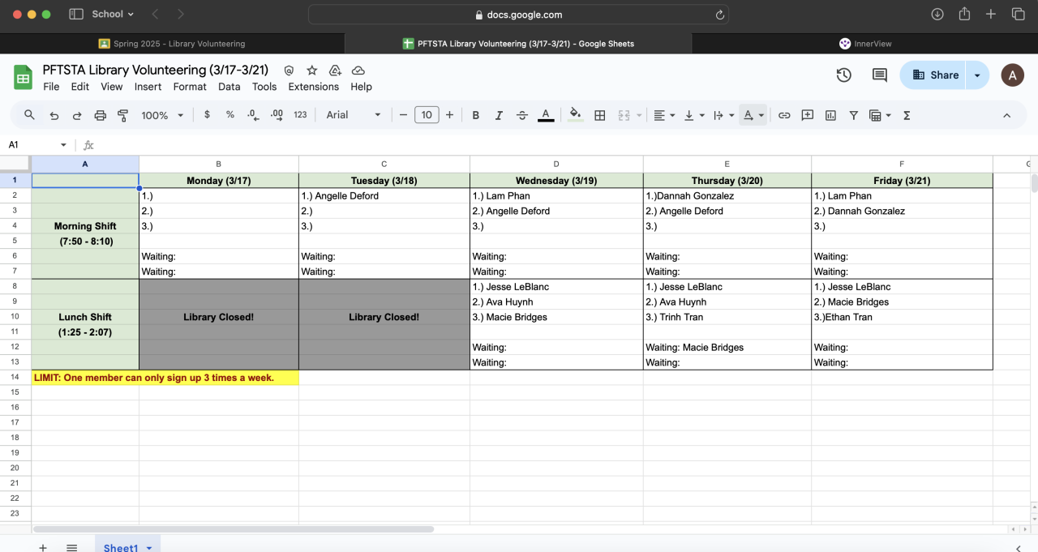Decrease decimal places
This screenshot has height=552, width=1038.
click(253, 115)
